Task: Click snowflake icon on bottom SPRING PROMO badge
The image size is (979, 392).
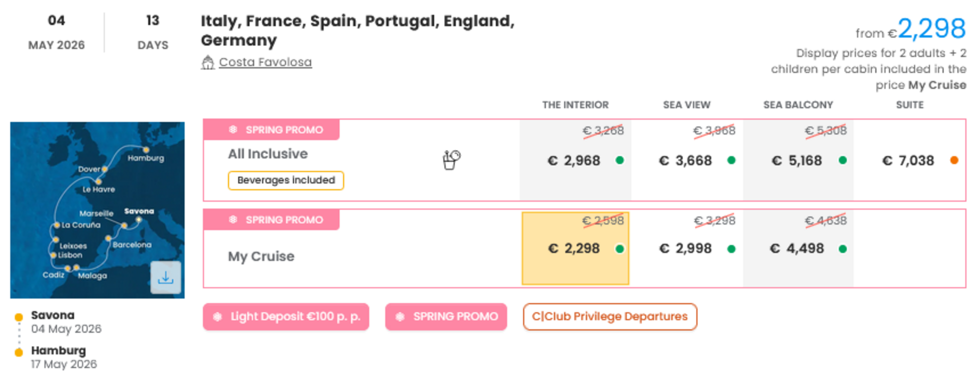Action: [400, 317]
